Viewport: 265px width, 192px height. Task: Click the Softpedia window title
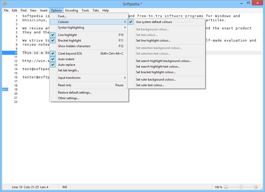[132, 4]
